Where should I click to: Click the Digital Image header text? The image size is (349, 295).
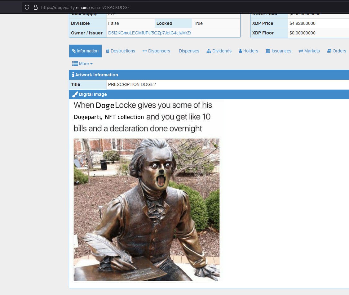pyautogui.click(x=93, y=95)
